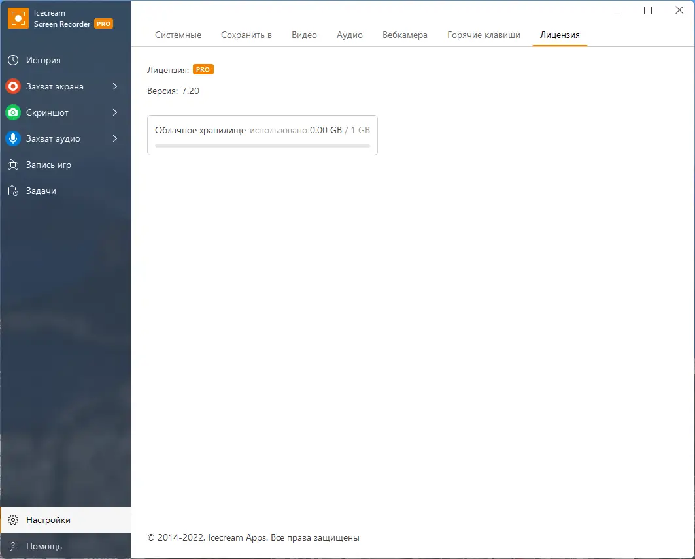Go to the Аудио tab
The height and width of the screenshot is (559, 695).
tap(350, 35)
